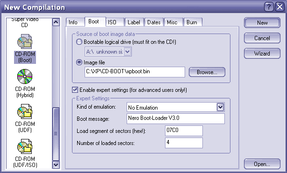Screen dimensions: 287x173
Task: Go to the Burn tab
Action: (x=193, y=22)
